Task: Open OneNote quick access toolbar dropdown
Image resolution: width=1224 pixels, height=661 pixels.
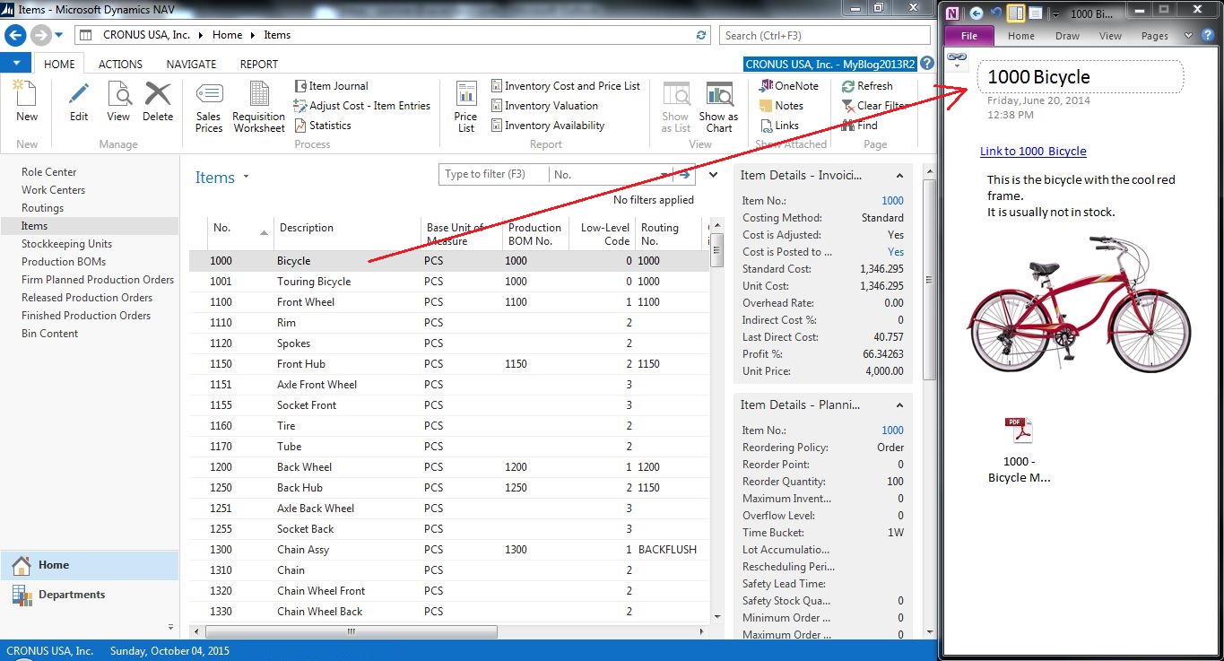Action: [1055, 13]
